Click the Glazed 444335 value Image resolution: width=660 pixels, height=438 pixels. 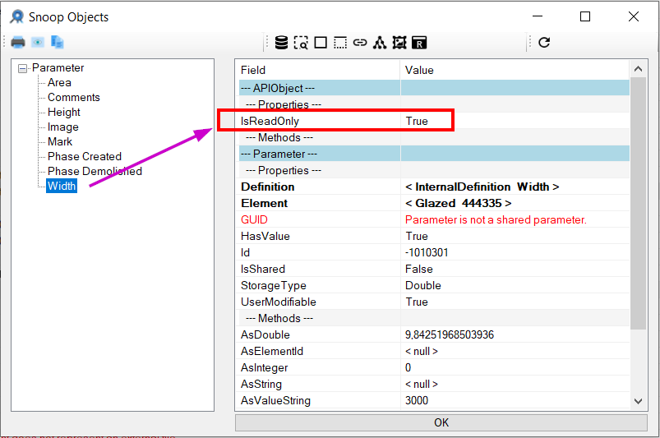pyautogui.click(x=458, y=203)
